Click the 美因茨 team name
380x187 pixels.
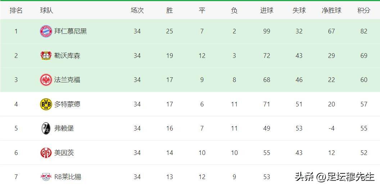click(64, 152)
